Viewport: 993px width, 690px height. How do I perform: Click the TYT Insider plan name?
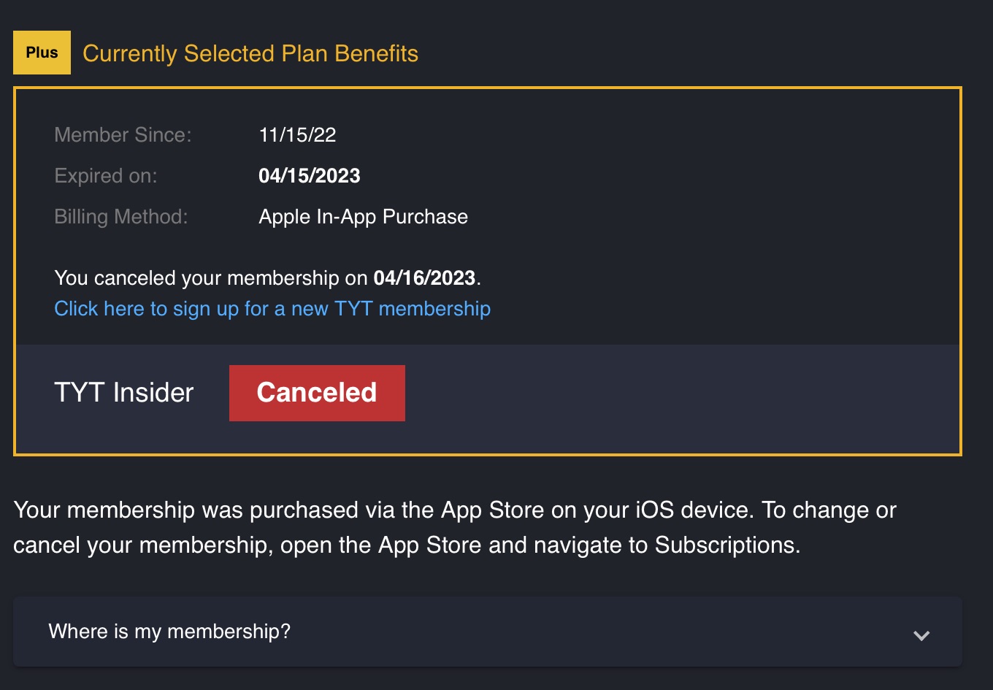click(124, 393)
